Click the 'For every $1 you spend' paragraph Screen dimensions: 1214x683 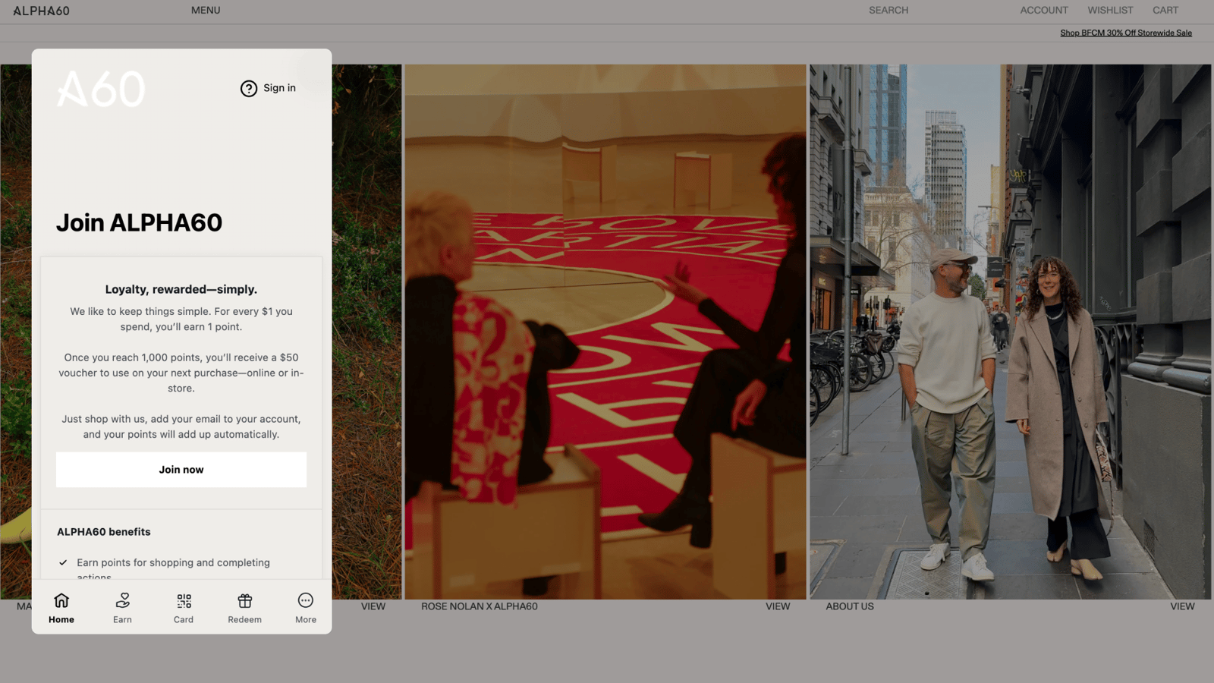(181, 319)
